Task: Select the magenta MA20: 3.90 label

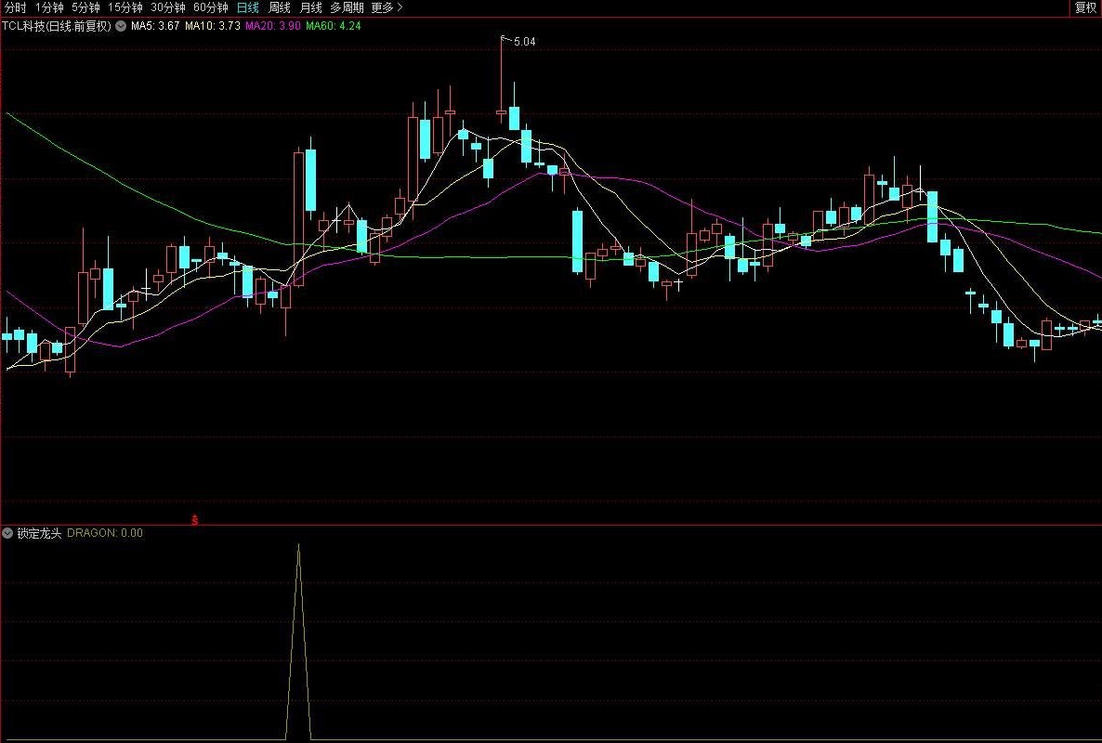Action: [x=272, y=26]
